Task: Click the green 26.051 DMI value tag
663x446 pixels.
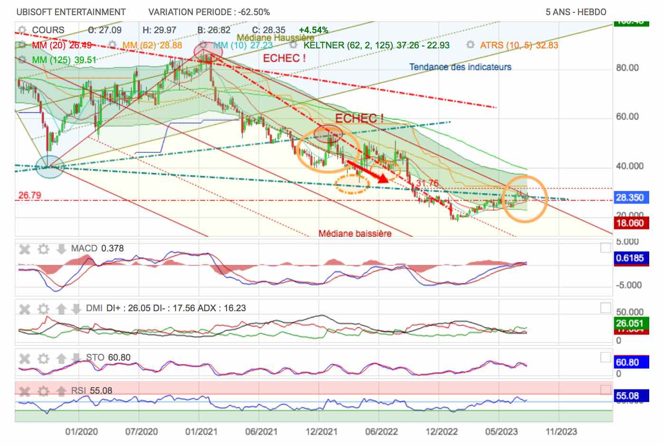Action: [631, 323]
